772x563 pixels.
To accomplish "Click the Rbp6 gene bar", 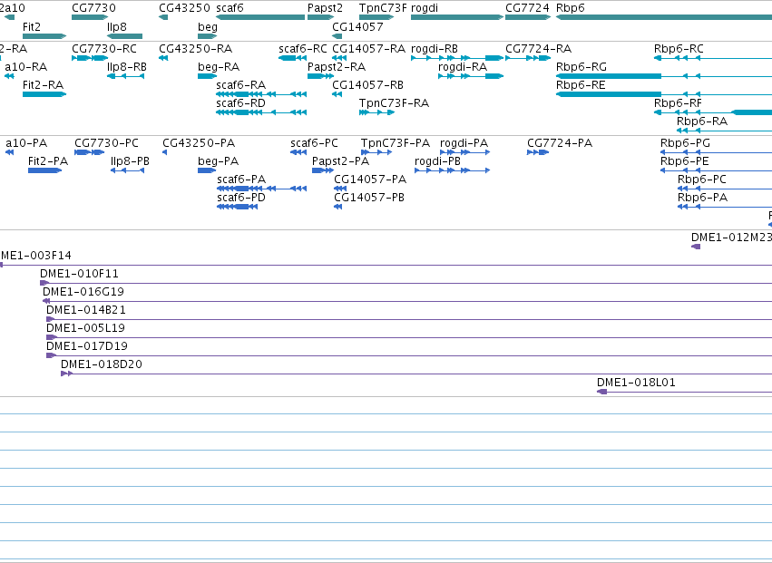I will (x=664, y=17).
